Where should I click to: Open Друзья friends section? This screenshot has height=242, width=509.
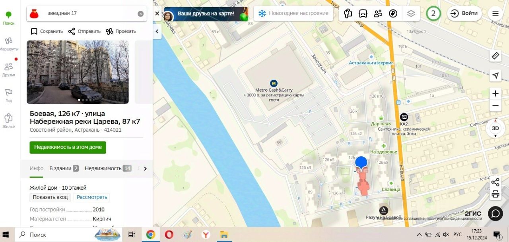coord(9,70)
